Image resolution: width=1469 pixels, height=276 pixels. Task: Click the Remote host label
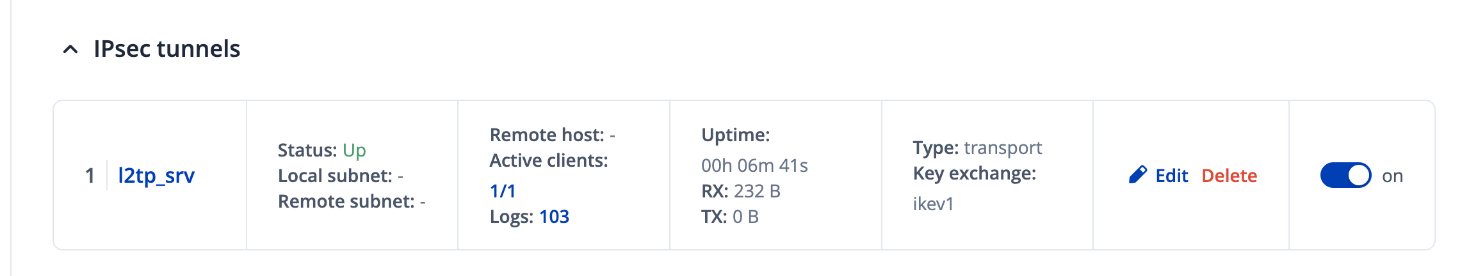point(546,135)
